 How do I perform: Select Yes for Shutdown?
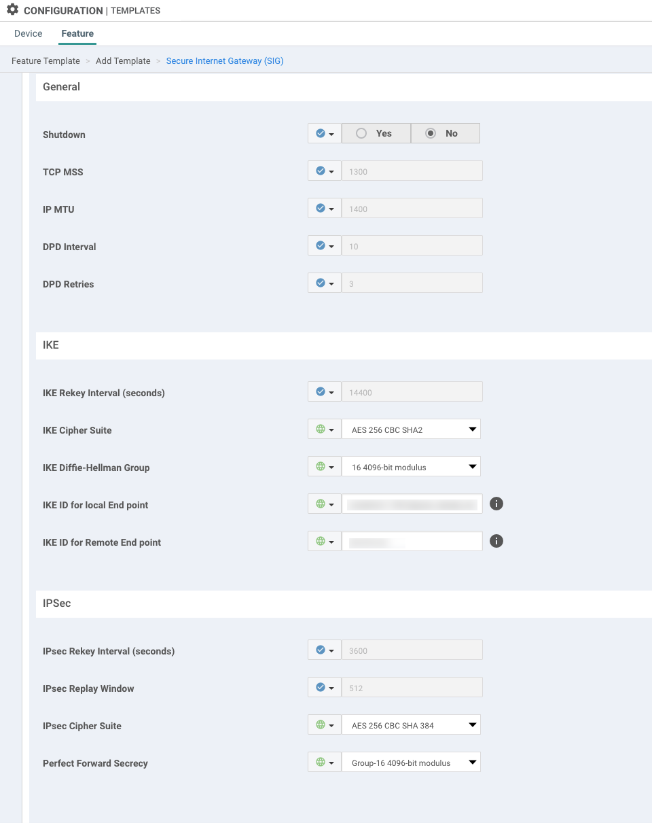coord(376,134)
